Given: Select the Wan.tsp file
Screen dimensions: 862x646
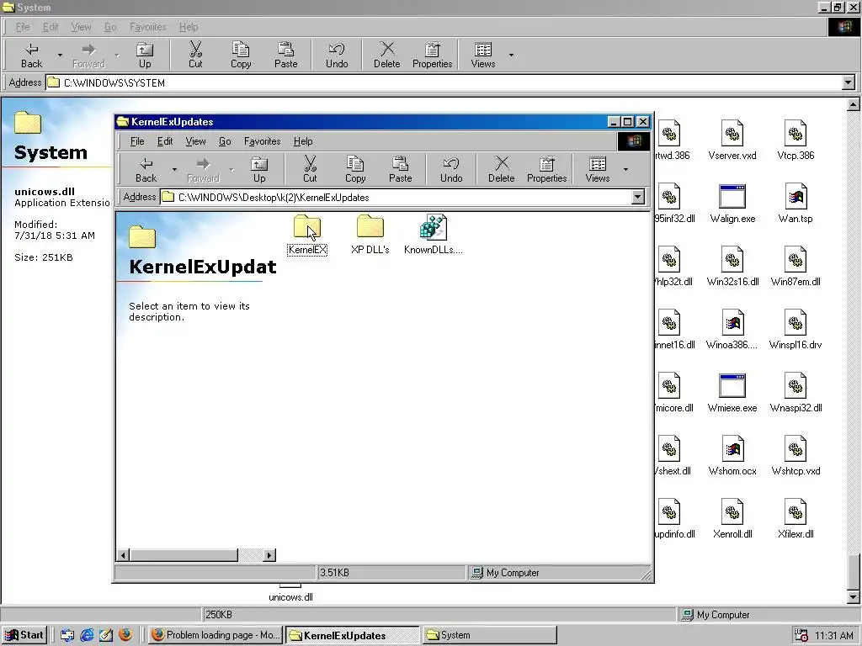Looking at the screenshot, I should [x=795, y=204].
